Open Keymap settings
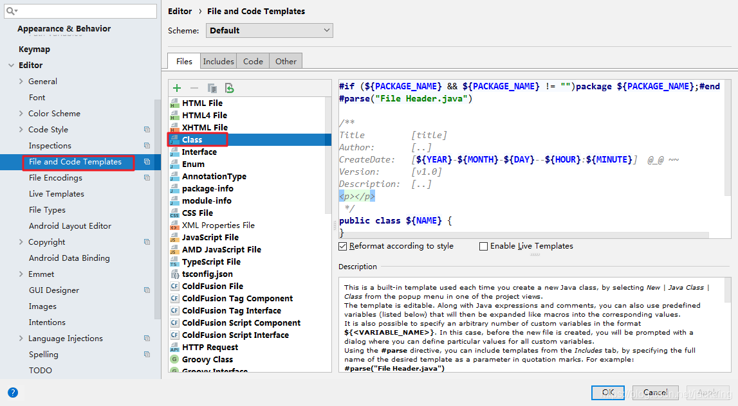Screen dimensions: 738x406 point(34,49)
